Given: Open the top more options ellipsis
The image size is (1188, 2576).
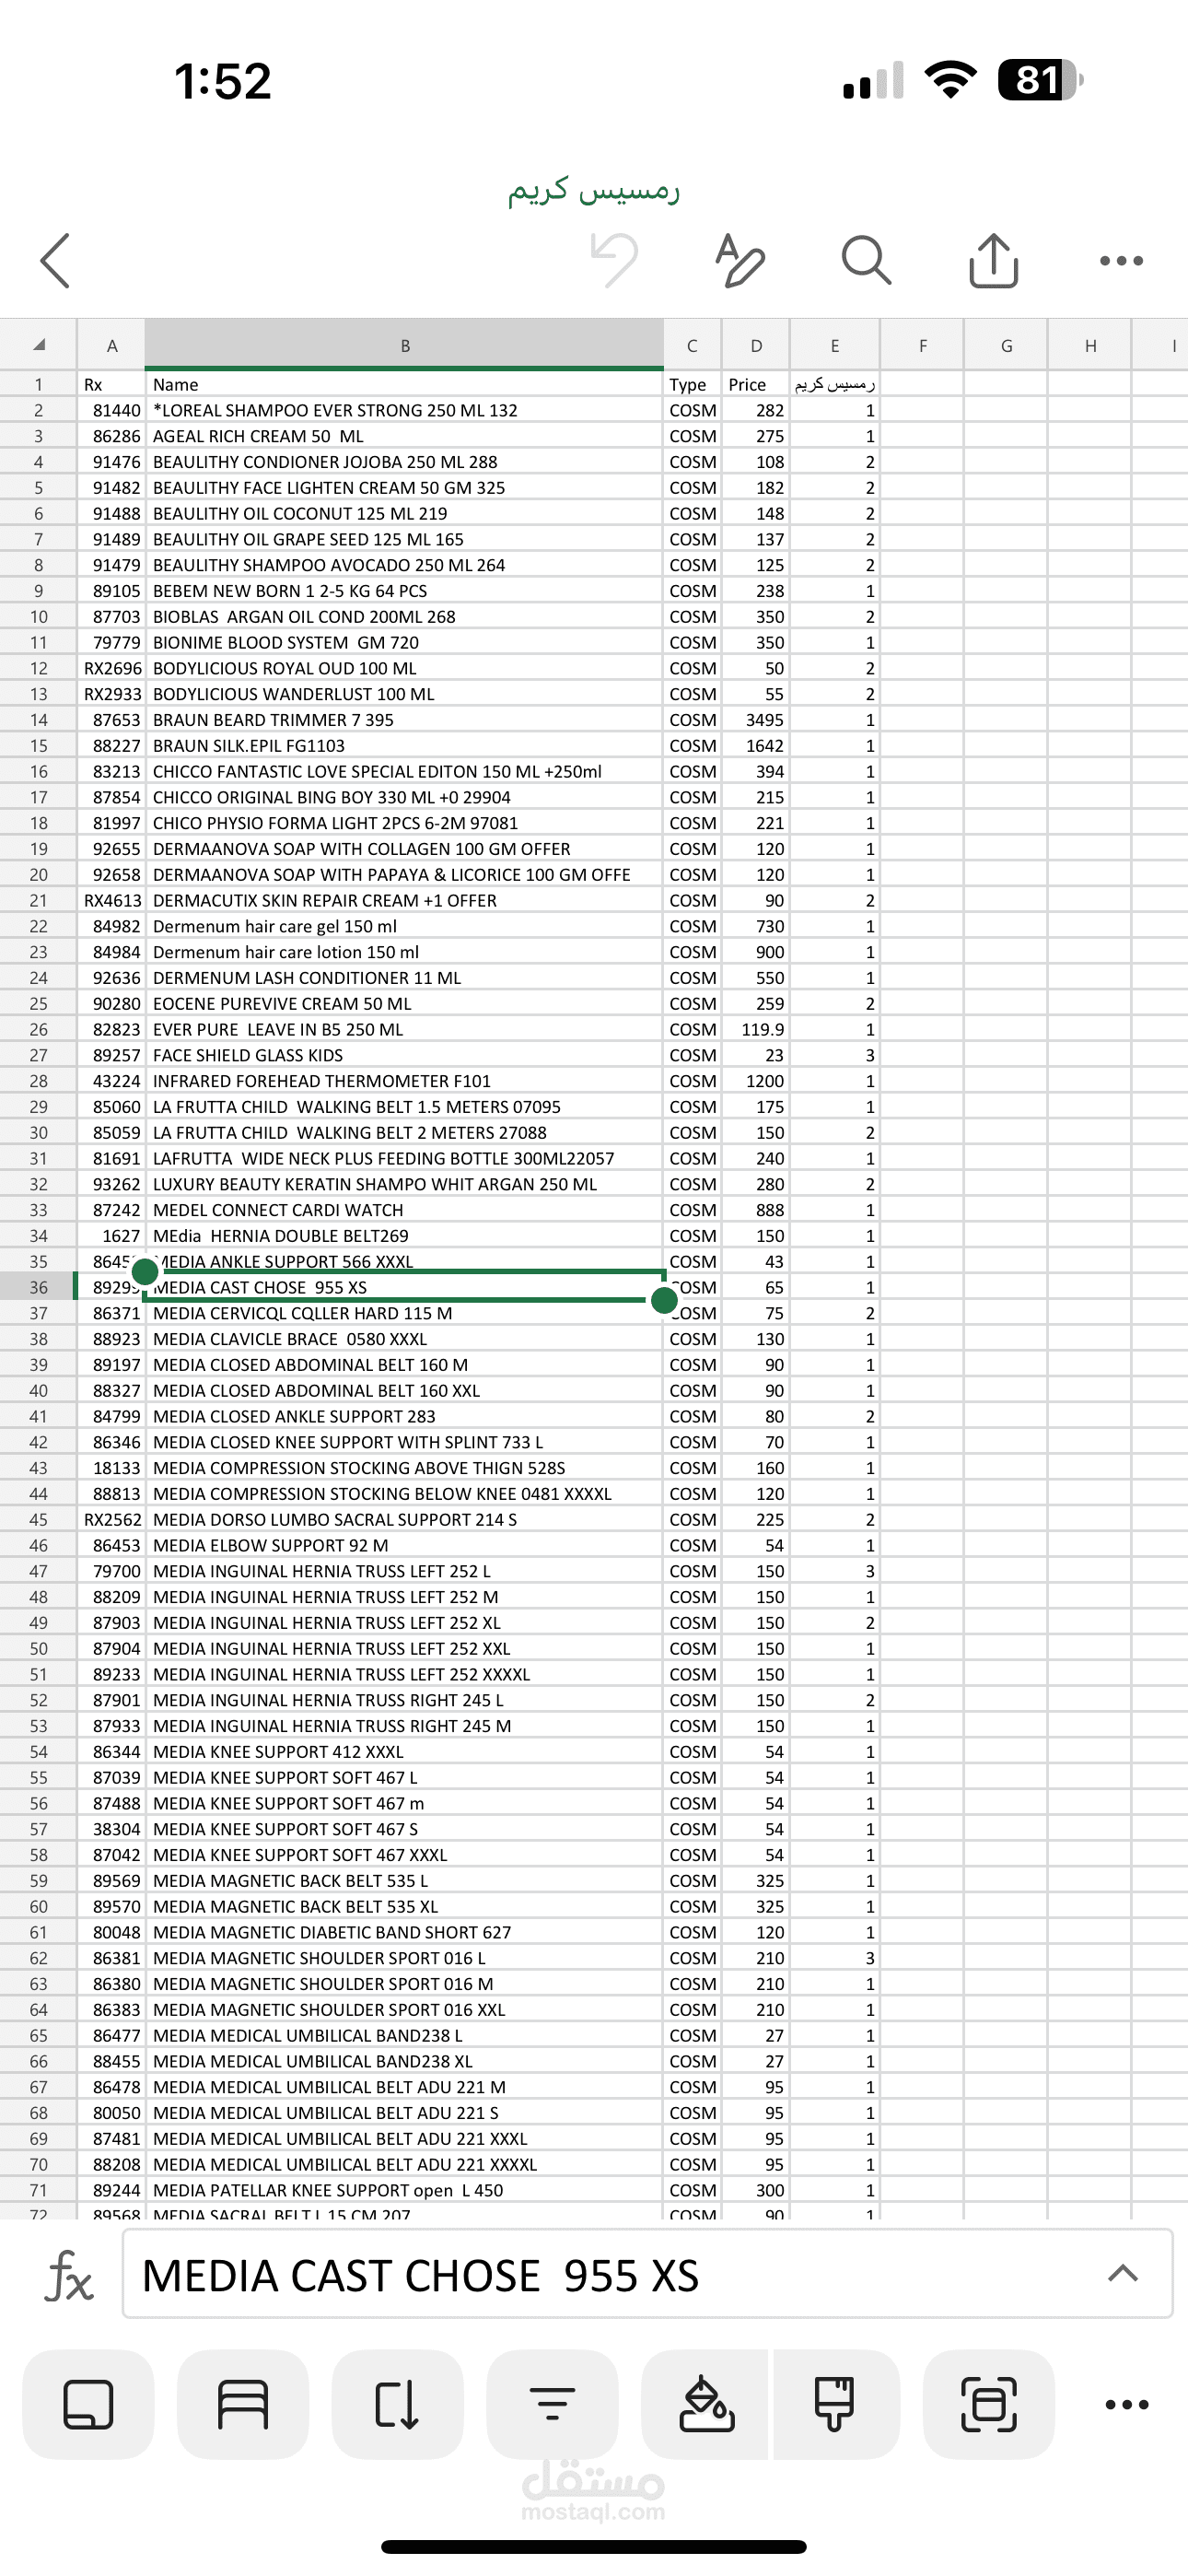Looking at the screenshot, I should [1121, 261].
